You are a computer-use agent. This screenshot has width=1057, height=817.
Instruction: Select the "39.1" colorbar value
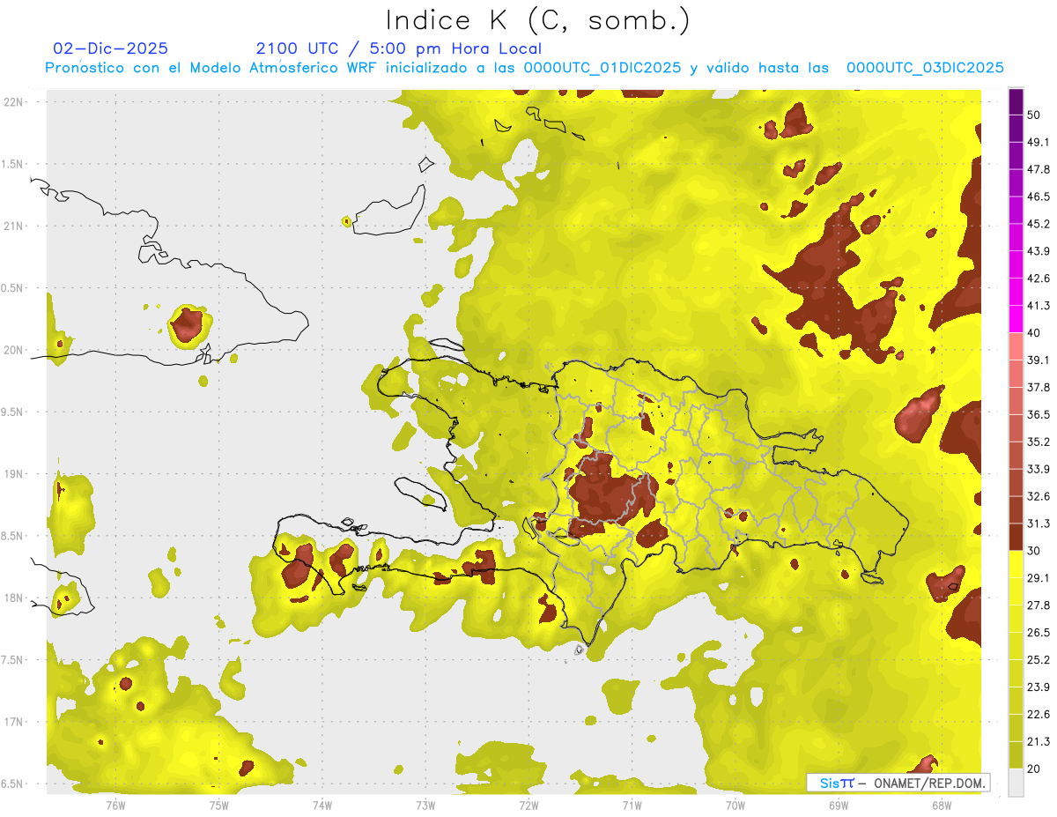click(1039, 360)
